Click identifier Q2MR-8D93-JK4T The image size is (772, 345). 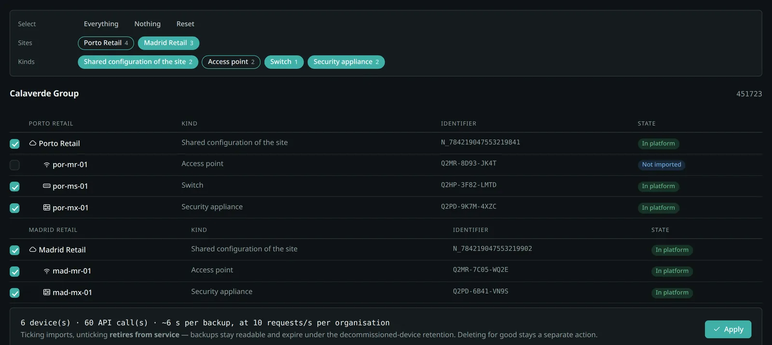(x=469, y=164)
